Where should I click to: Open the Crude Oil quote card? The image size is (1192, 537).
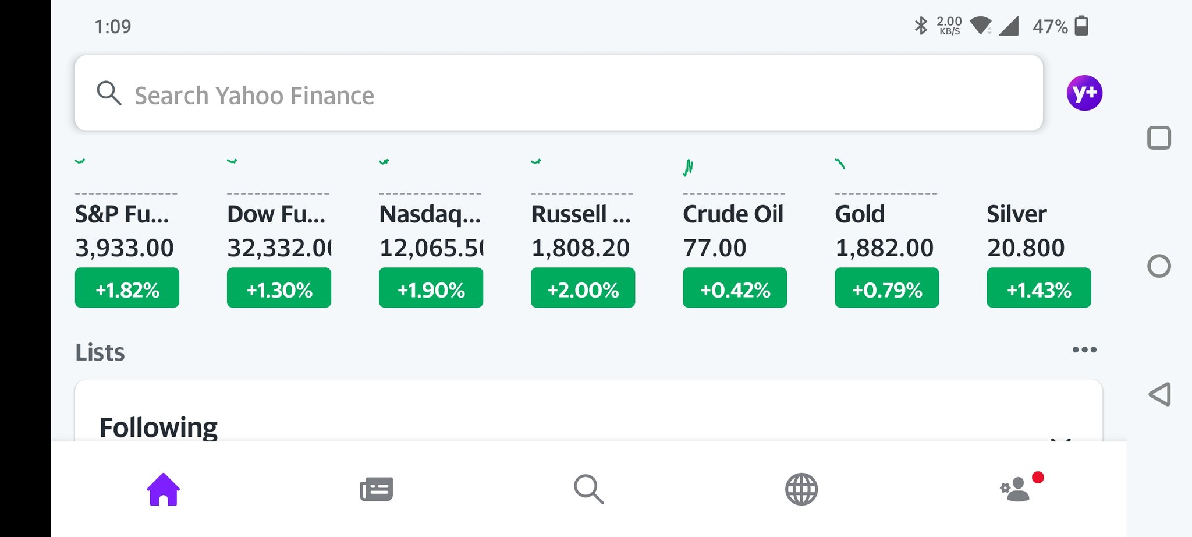tap(735, 232)
